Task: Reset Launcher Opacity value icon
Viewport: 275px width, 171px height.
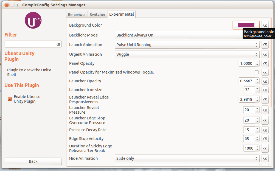Action: pos(265,81)
